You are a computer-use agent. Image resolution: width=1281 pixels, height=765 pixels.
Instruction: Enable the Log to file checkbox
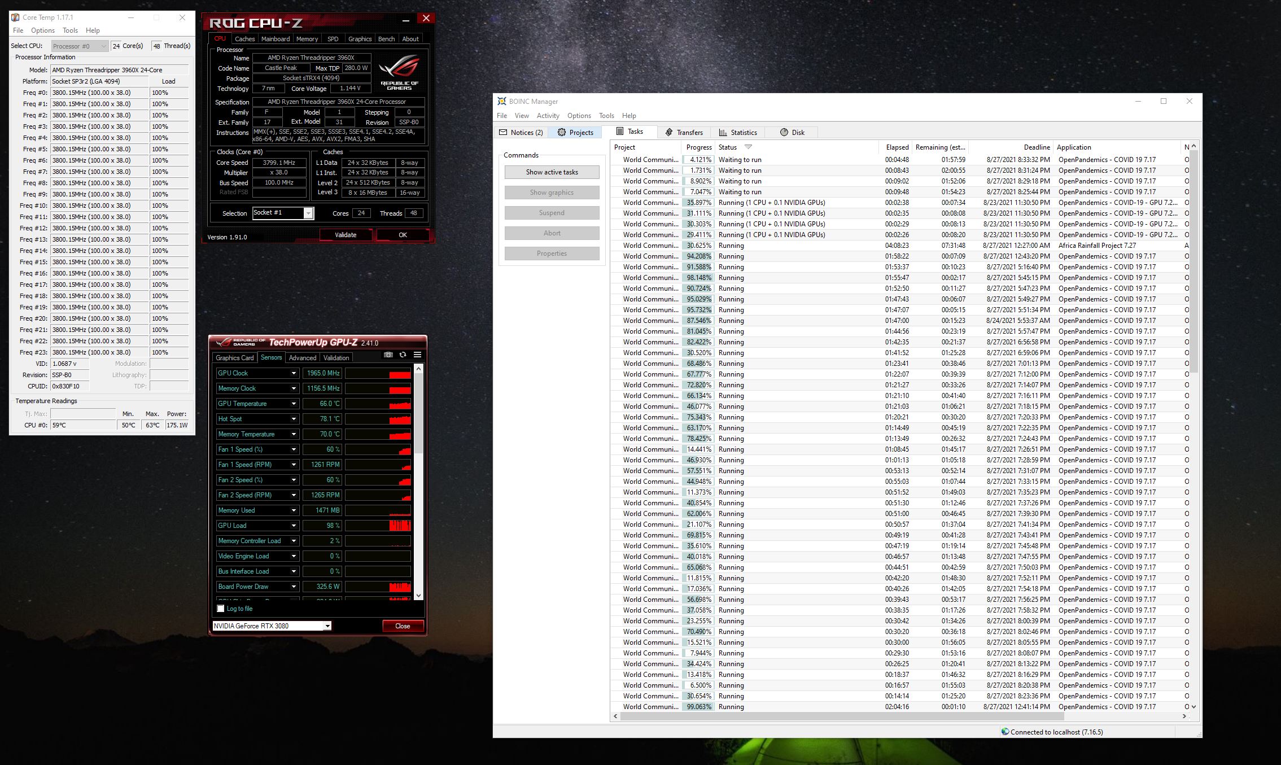point(221,609)
